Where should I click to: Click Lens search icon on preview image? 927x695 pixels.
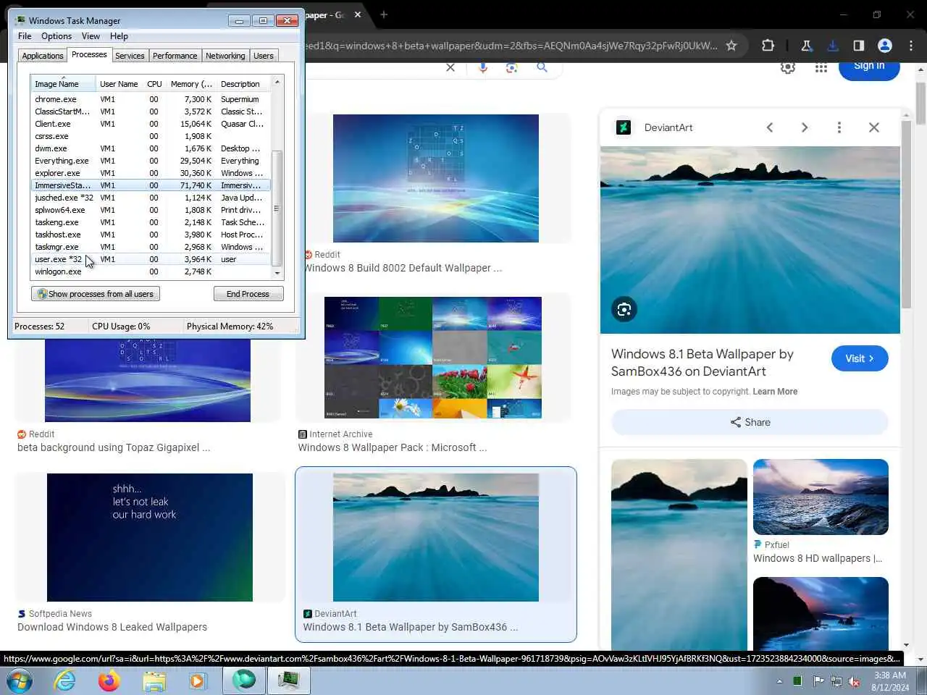click(x=624, y=310)
